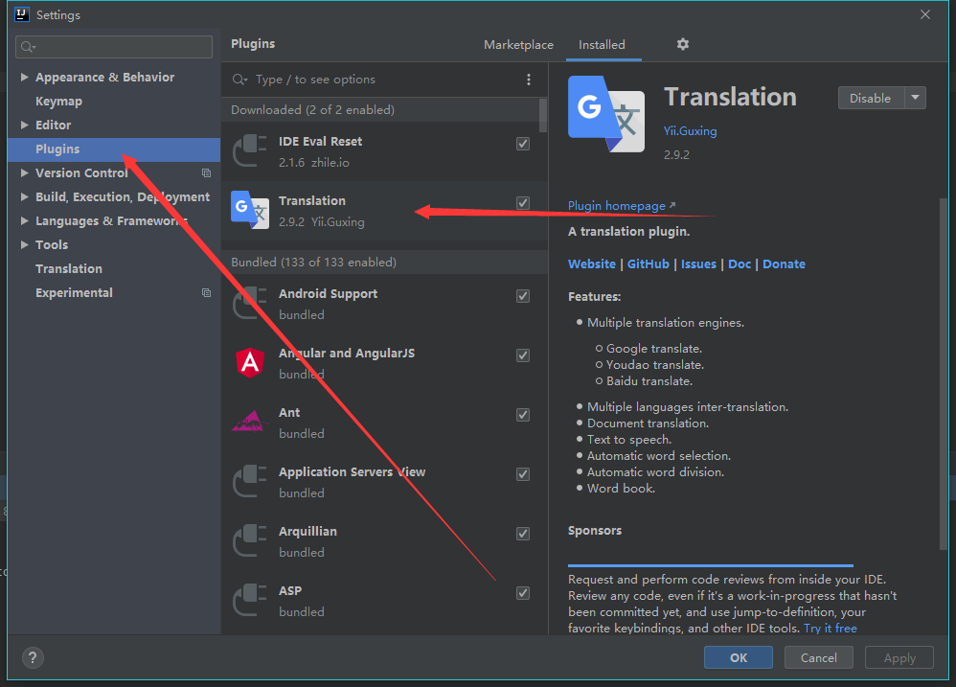This screenshot has width=956, height=687.
Task: Toggle the Arquillian plugin checkbox
Action: click(x=523, y=534)
